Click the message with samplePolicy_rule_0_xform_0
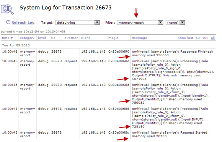The height and width of the screenshot is (142, 222). click(170, 118)
